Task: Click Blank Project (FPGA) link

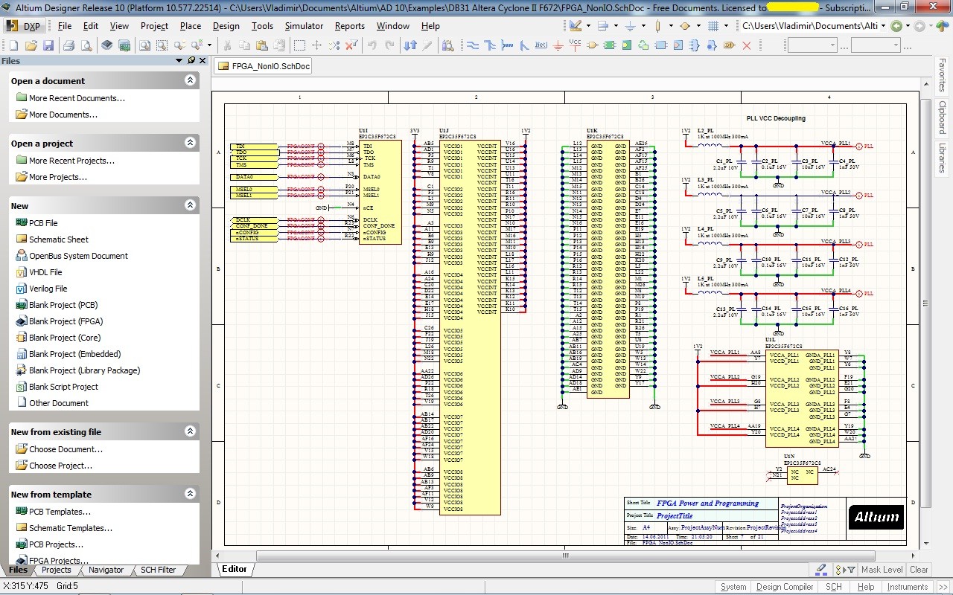Action: point(66,321)
